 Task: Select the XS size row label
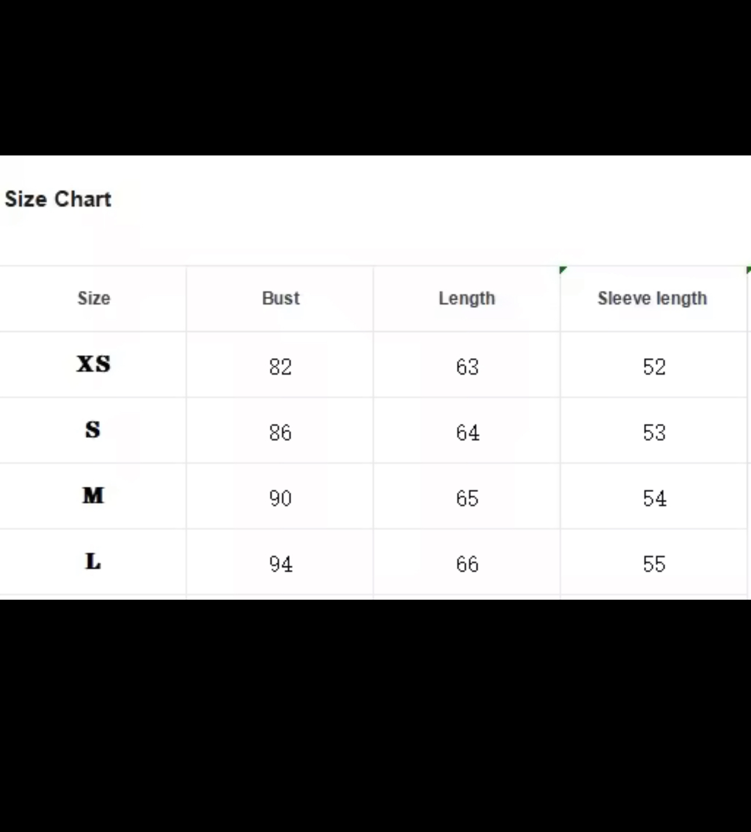point(93,364)
